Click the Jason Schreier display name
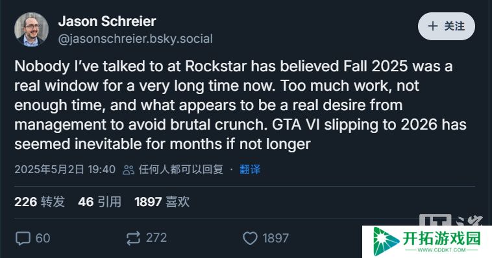The width and height of the screenshot is (492, 258). tap(107, 21)
